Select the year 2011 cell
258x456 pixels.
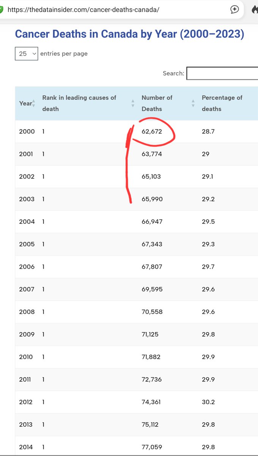[25, 380]
